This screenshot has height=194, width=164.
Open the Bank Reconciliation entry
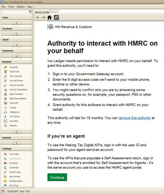(18, 98)
